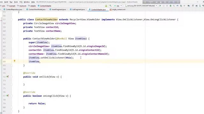The width and height of the screenshot is (204, 114).
Task: Open the Help menu
Action: [x=33, y=2]
